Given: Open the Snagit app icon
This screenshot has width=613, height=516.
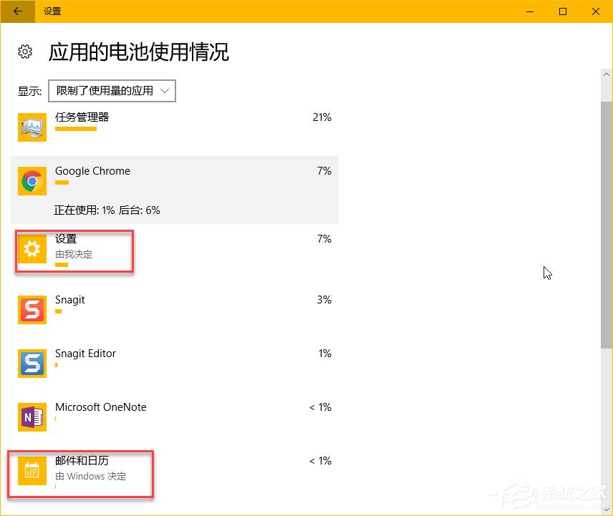Looking at the screenshot, I should point(32,309).
